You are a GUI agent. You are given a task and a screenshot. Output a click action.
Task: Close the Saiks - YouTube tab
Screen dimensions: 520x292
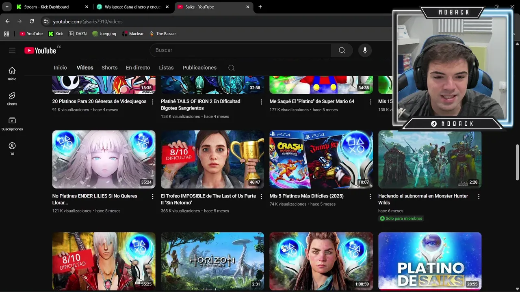[x=248, y=7]
